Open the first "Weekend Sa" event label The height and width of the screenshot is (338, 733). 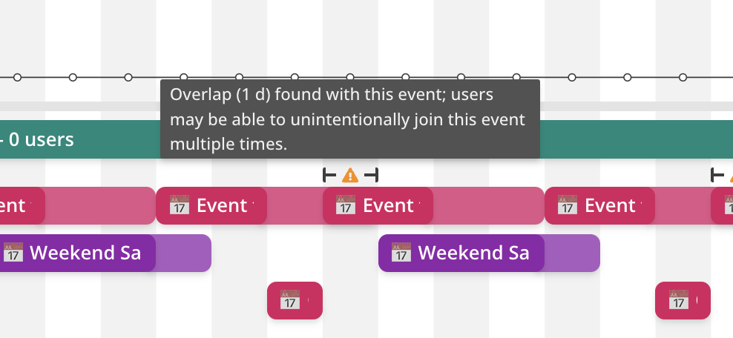[85, 253]
